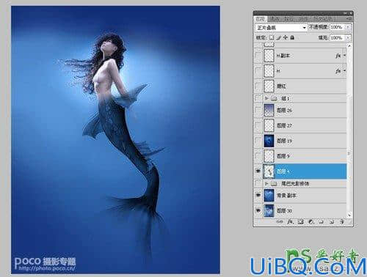This screenshot has width=367, height=277.
Task: Show the 组 1 group
Action: pyautogui.click(x=258, y=98)
